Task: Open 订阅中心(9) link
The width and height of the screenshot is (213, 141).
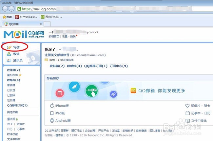Action: [119, 66]
